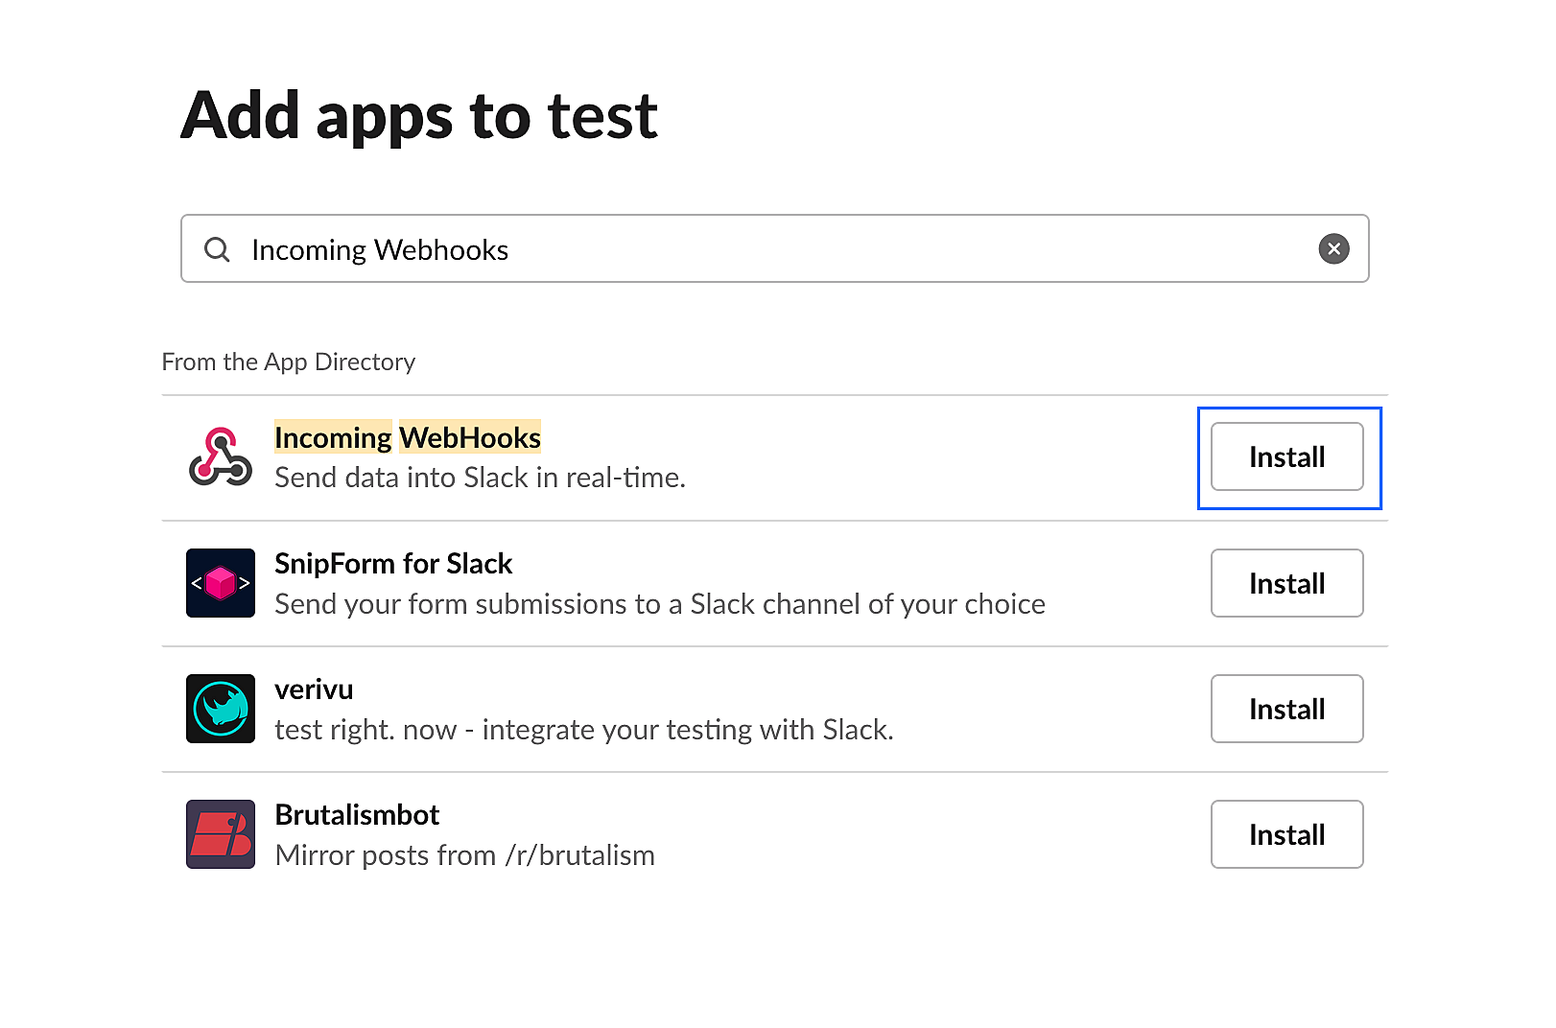Install the SnipForm for Slack app
Viewport: 1556px width, 1028px height.
pos(1286,583)
